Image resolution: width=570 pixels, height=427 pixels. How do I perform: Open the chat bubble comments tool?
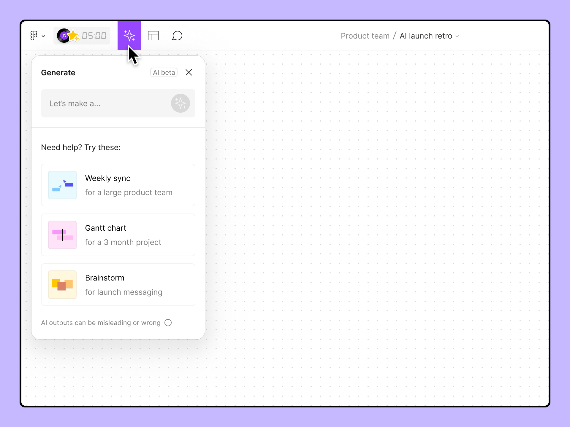pos(177,36)
